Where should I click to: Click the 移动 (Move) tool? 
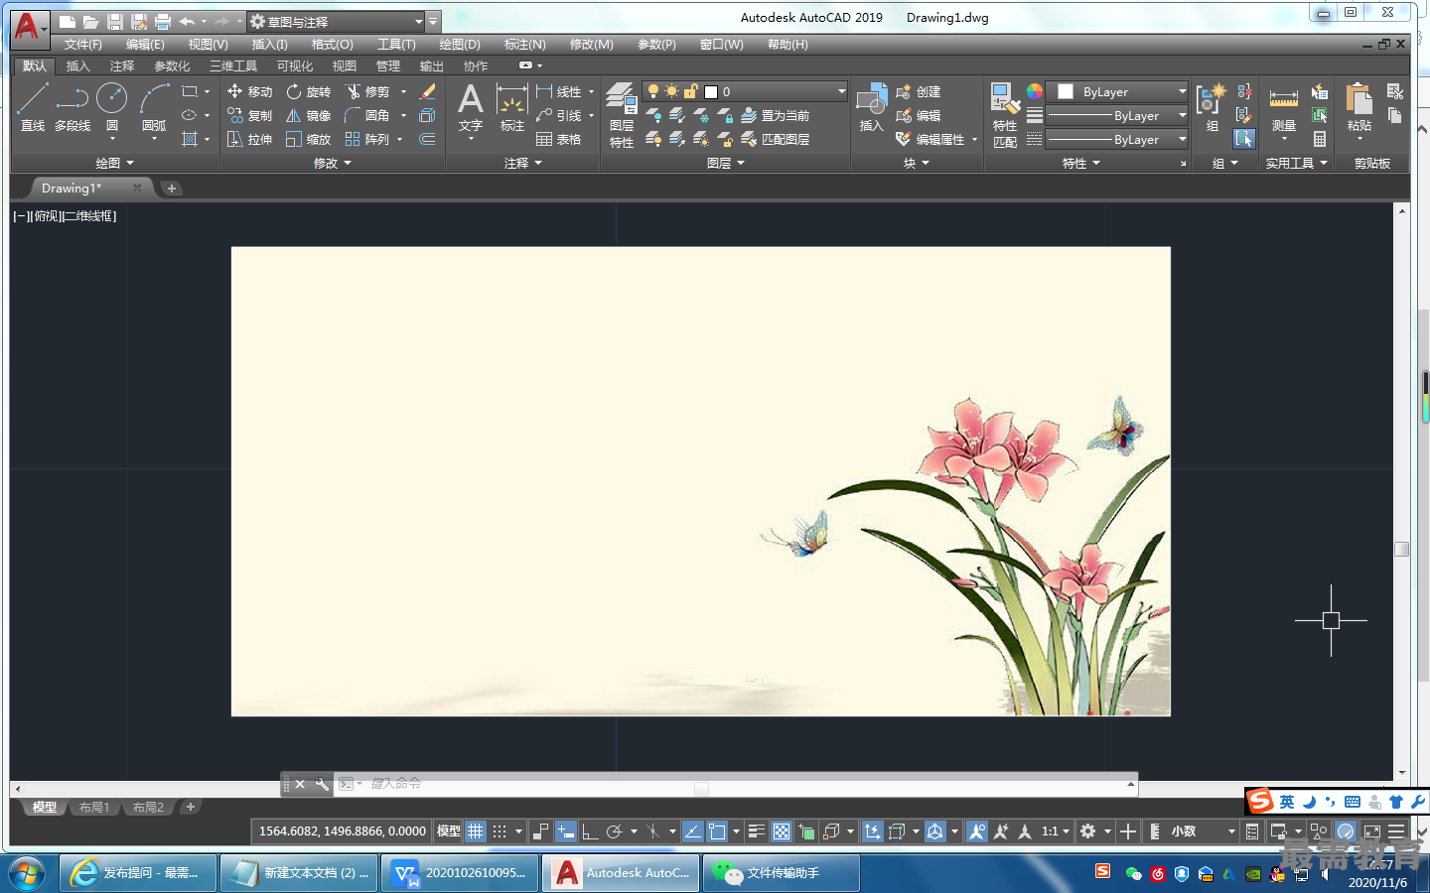pos(249,91)
